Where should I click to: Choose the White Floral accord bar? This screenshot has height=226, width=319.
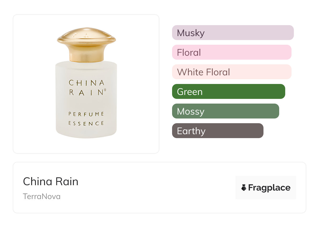coord(232,72)
